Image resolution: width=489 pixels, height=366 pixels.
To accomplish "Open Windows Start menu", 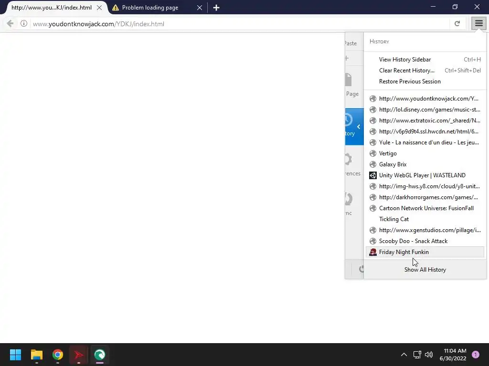I will [15, 355].
